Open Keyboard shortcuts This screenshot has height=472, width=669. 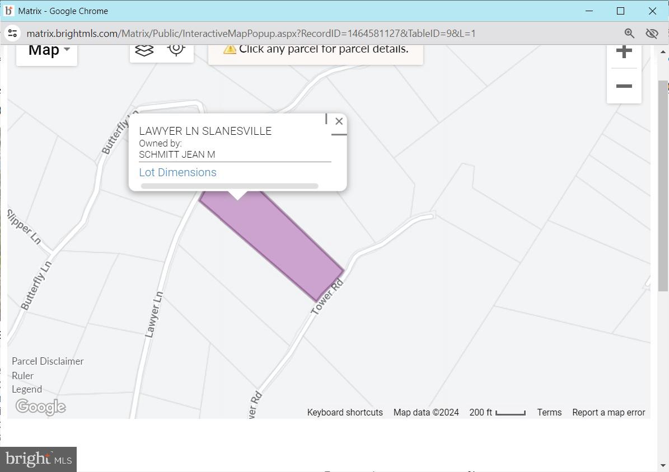(x=345, y=413)
